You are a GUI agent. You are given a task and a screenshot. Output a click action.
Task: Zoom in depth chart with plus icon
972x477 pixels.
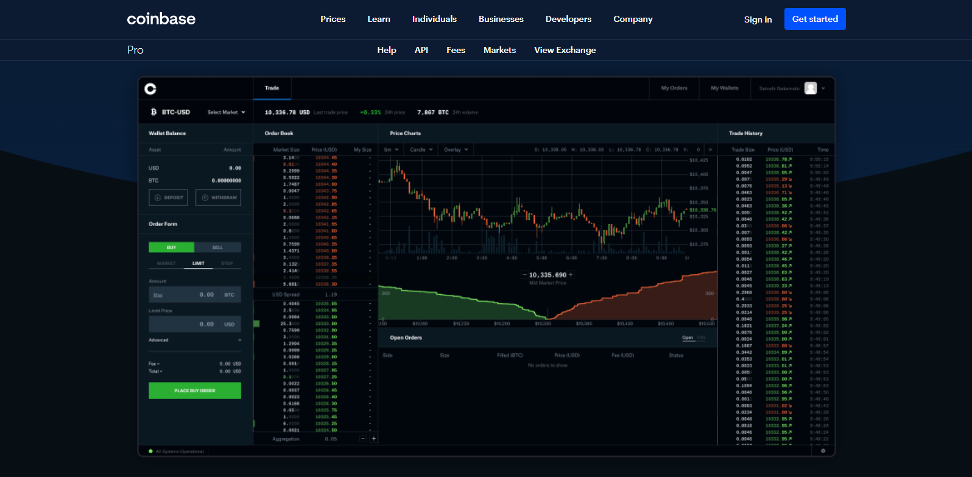click(x=571, y=275)
